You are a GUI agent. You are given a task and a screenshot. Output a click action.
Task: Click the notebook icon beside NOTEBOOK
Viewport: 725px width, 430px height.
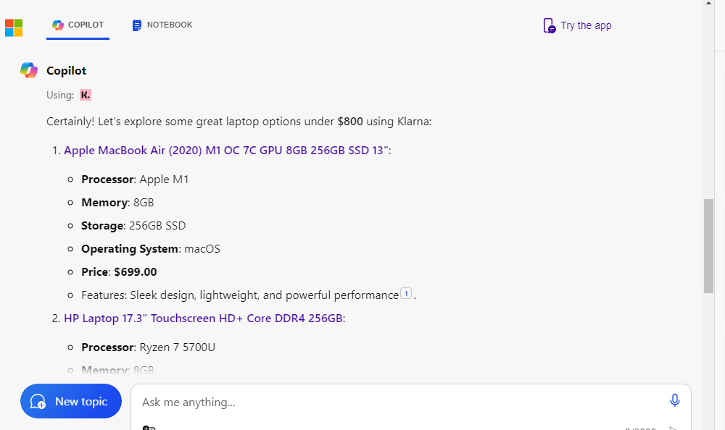click(x=136, y=24)
